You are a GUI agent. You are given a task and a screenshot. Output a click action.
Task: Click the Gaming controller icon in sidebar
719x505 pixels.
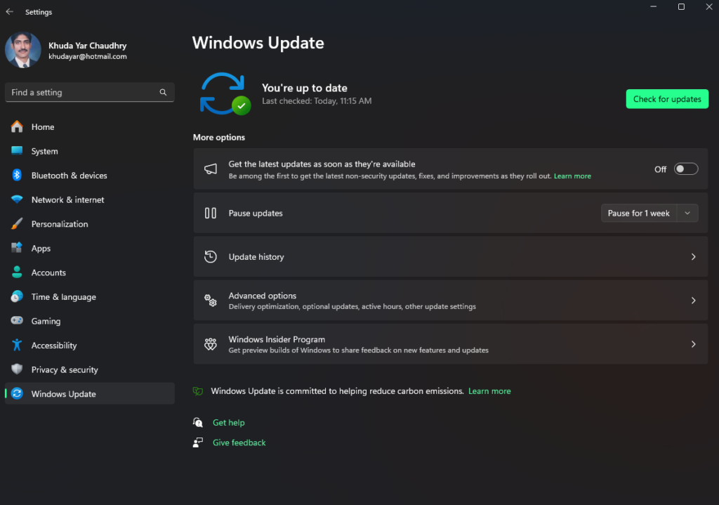(17, 321)
